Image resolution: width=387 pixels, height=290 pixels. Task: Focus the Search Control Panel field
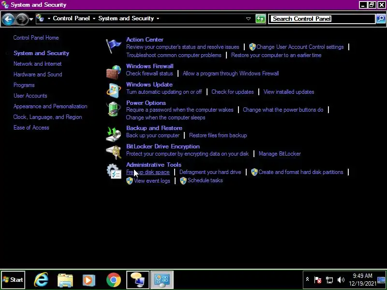click(322, 19)
